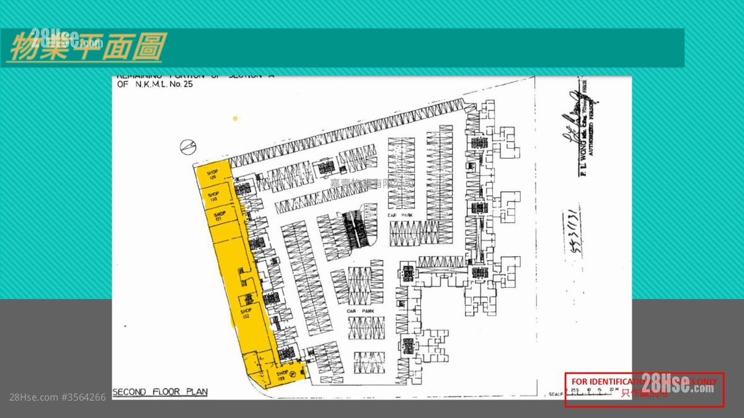Select Shop 132 label in yellow area
Viewport: 744px width, 418px height.
click(246, 313)
